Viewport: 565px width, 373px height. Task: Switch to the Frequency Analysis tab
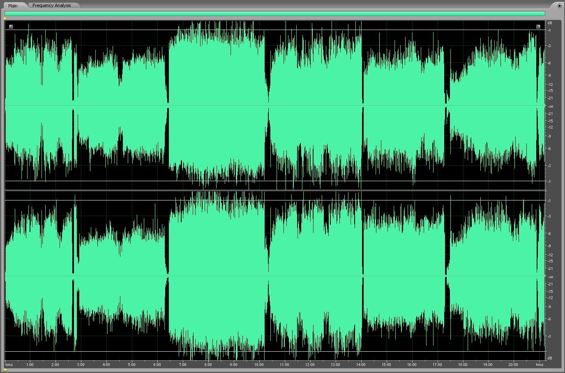(51, 5)
